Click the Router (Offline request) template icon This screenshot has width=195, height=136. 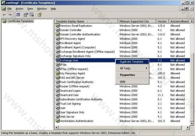coord(57,86)
